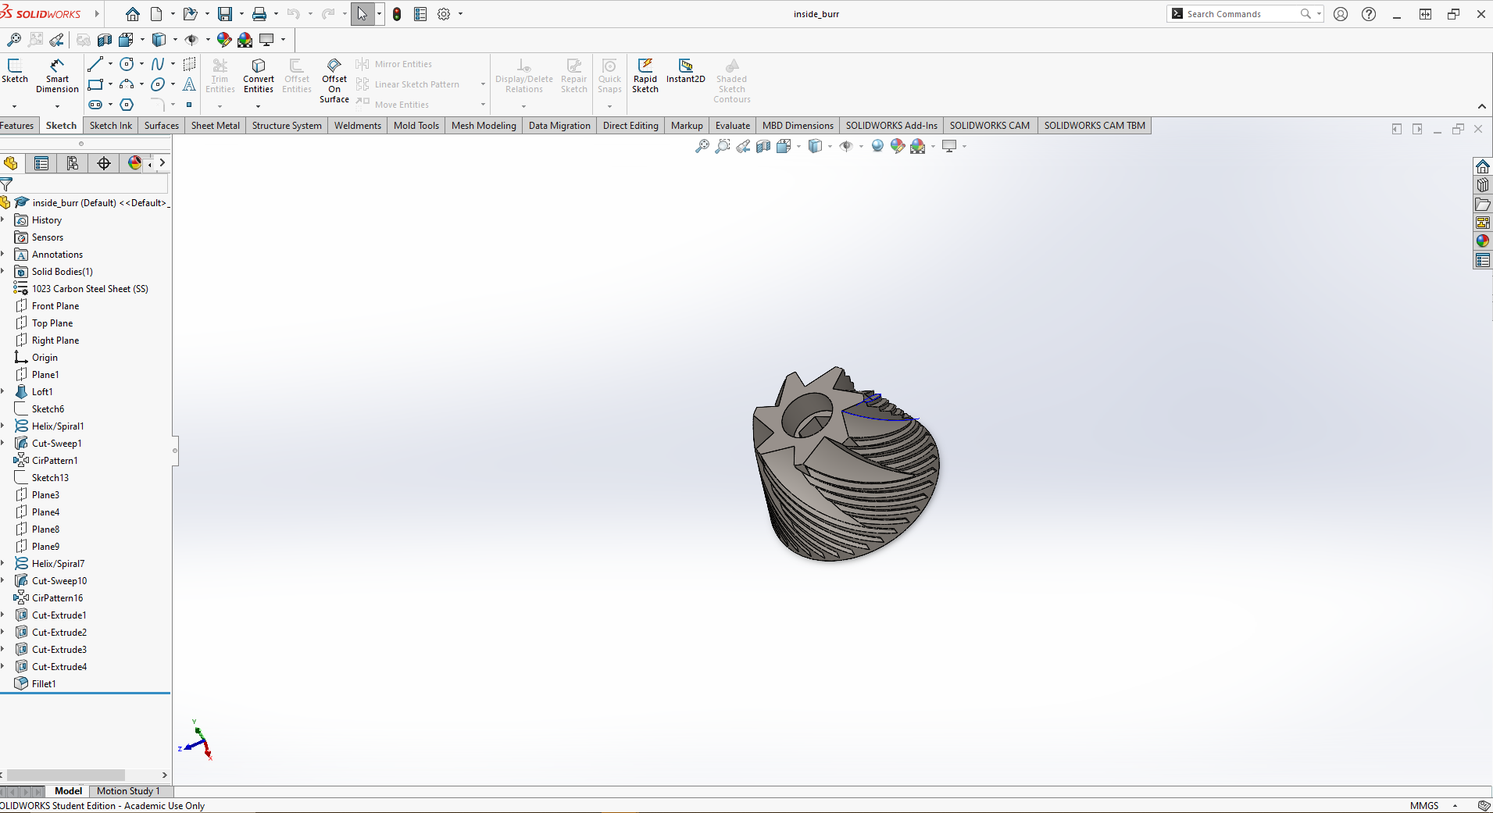Open the SOLIDWORKS Resources task pane icon
This screenshot has height=813, width=1493.
tap(1482, 166)
